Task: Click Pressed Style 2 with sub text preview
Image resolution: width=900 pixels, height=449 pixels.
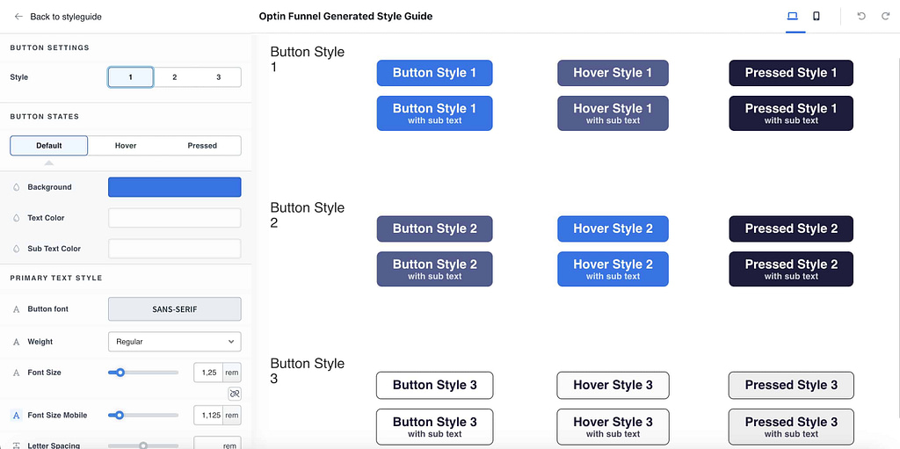Action: 791,269
